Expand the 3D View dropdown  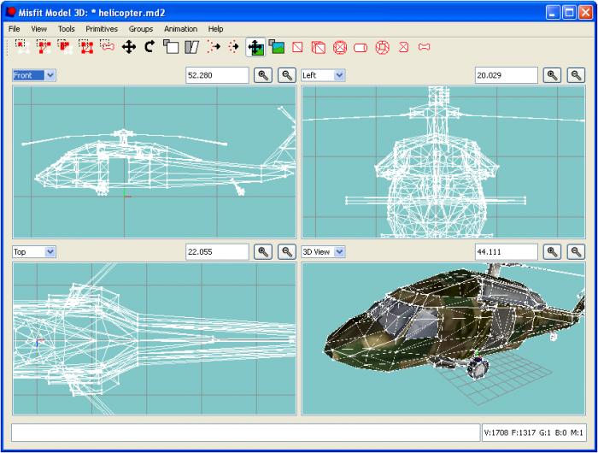tap(323, 252)
